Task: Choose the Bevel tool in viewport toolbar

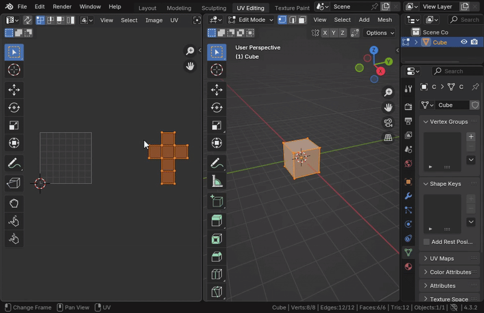Action: tap(217, 257)
